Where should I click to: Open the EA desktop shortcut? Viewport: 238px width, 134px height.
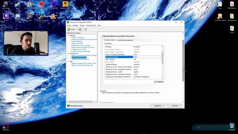click(42, 5)
